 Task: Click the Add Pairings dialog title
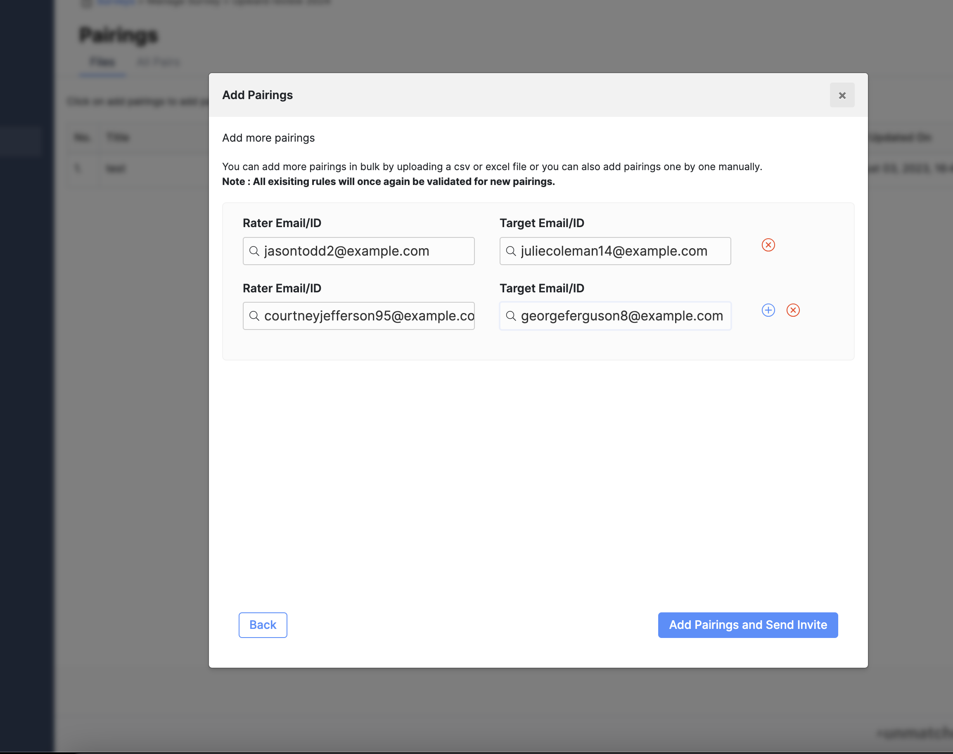pos(257,95)
